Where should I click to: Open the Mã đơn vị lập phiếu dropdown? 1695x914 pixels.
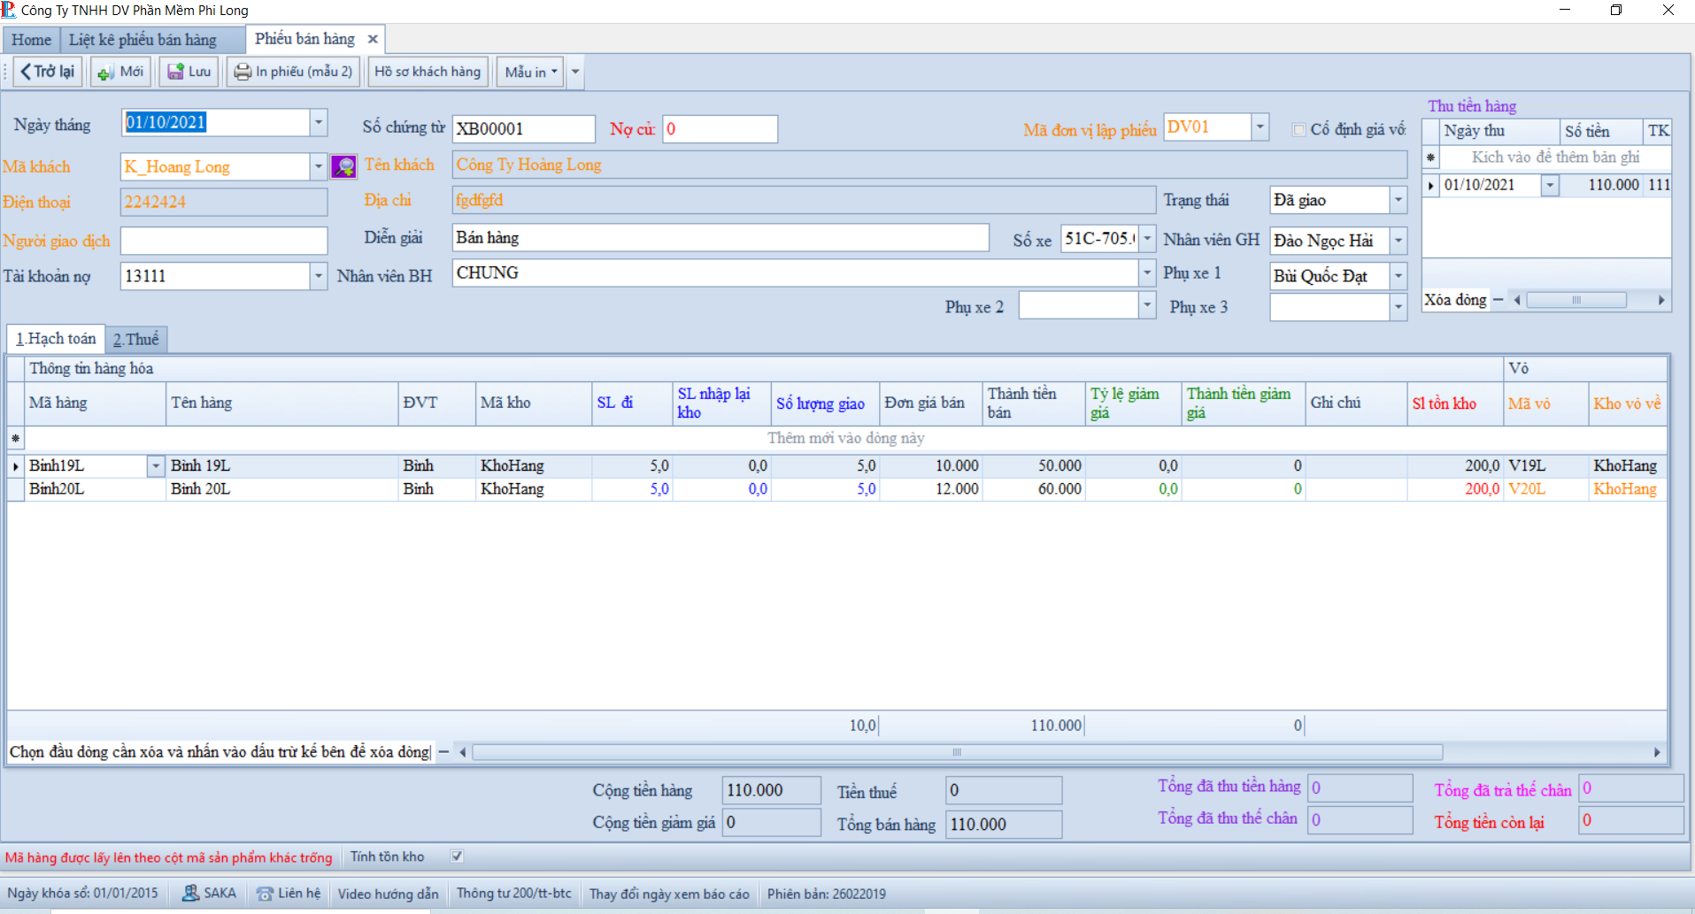[x=1260, y=127]
